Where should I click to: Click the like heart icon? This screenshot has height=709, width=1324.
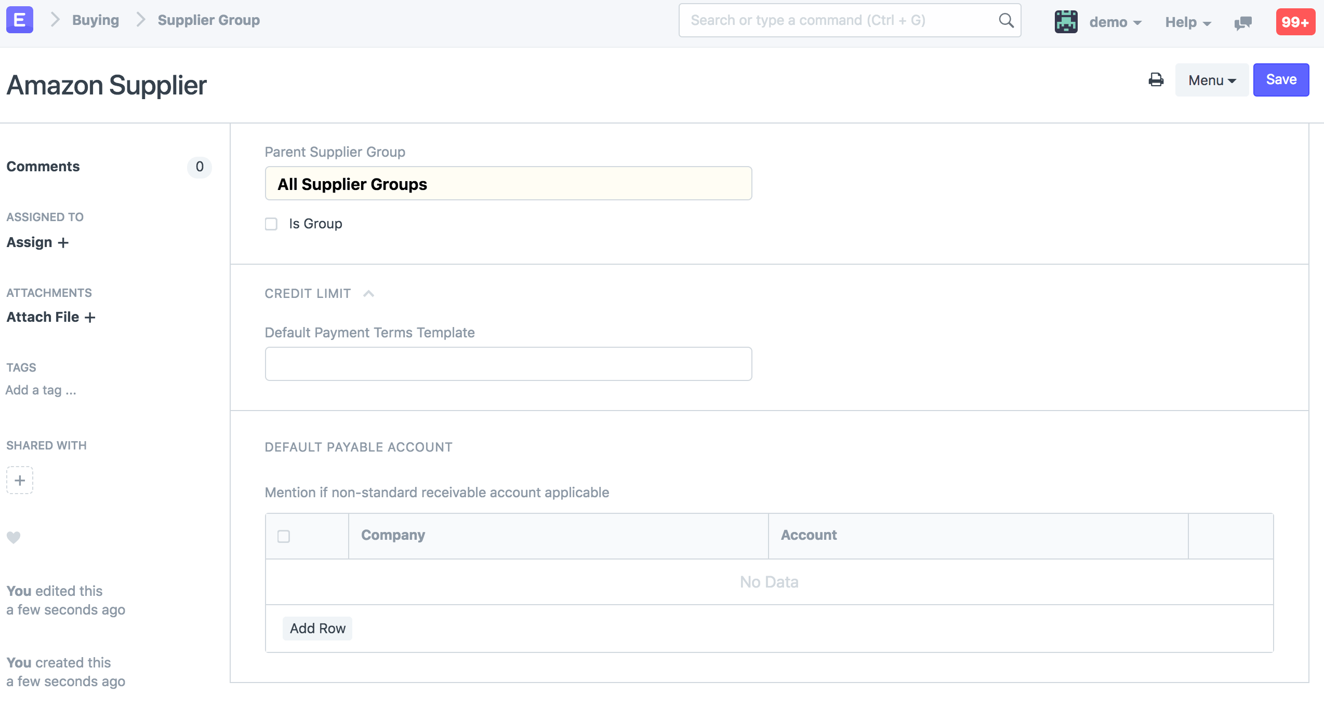pyautogui.click(x=14, y=537)
